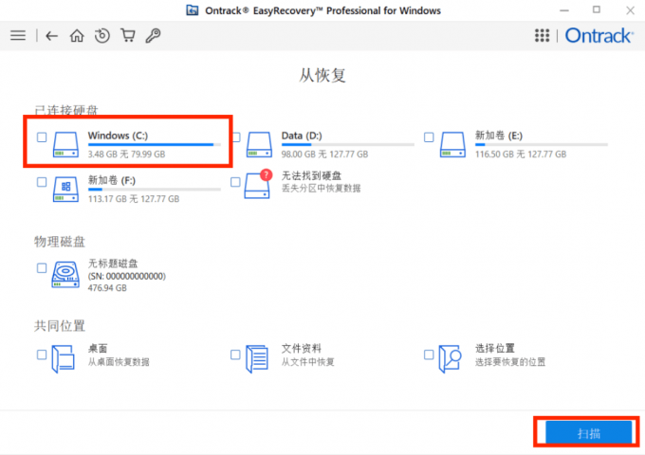
Task: Click the 新加卷 (E:) usage bar
Action: [x=542, y=145]
